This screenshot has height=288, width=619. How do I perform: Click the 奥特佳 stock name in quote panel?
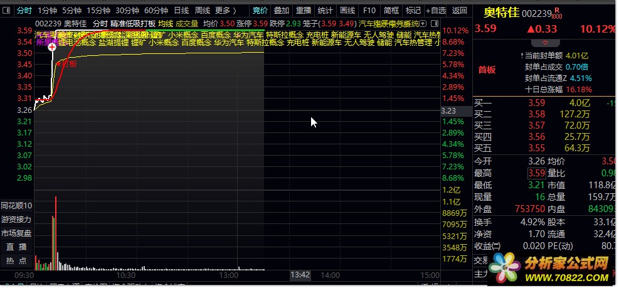click(501, 13)
